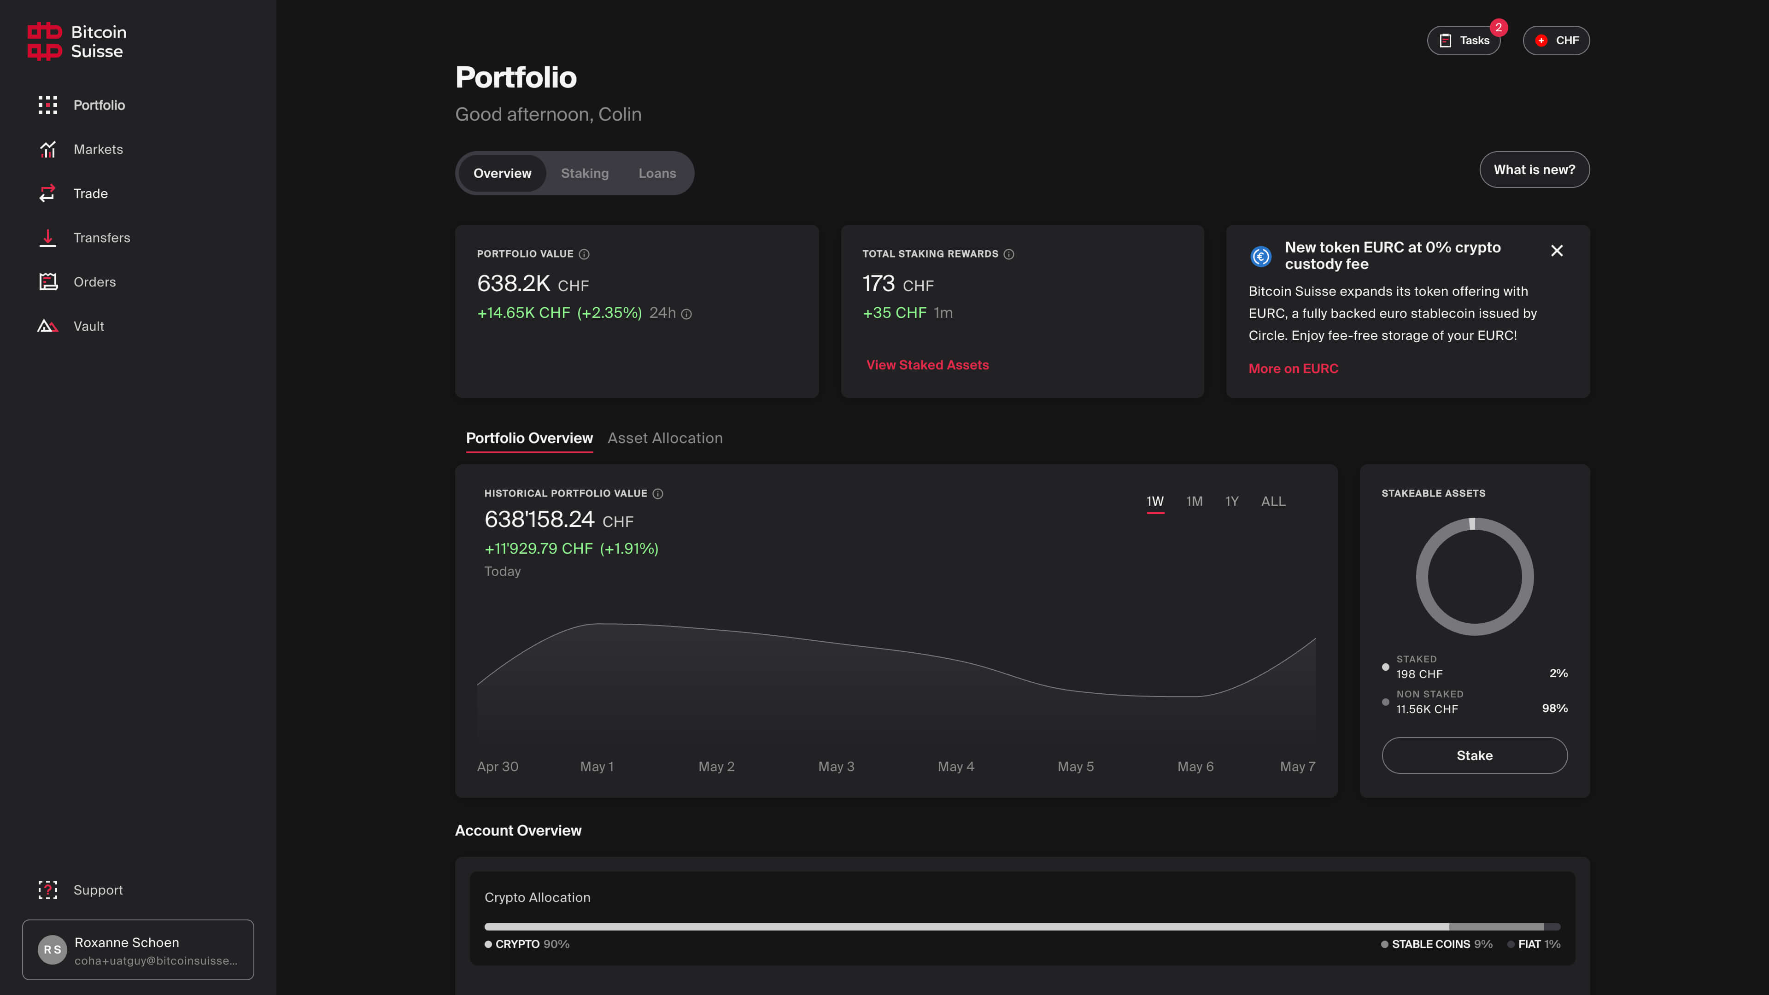Close the EURC announcement card
Image resolution: width=1769 pixels, height=995 pixels.
(x=1556, y=251)
